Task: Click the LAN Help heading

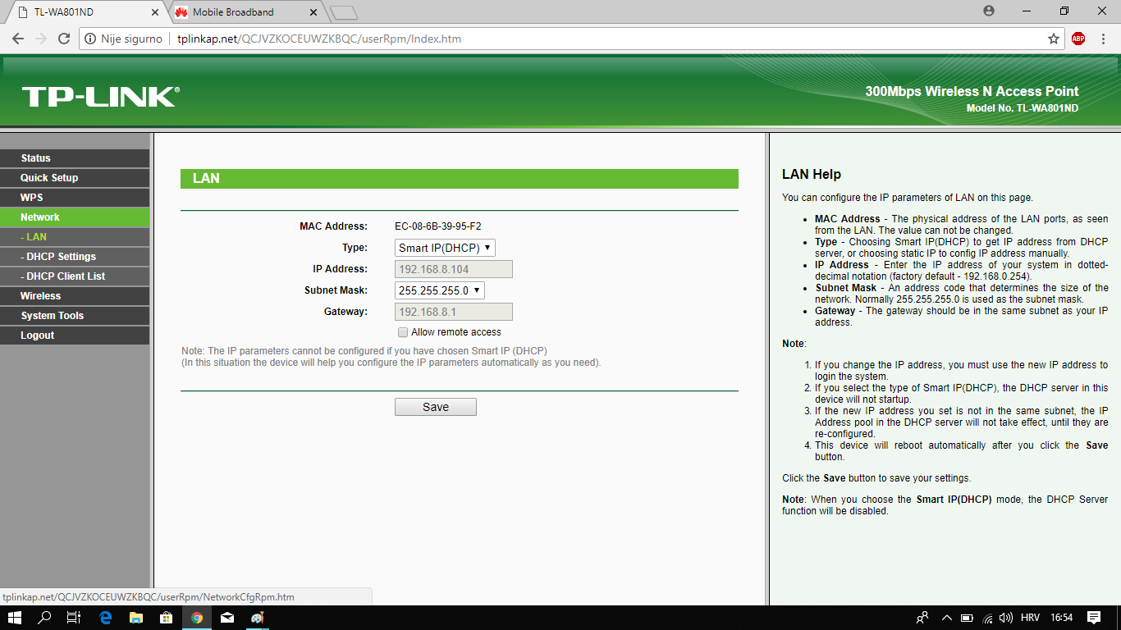Action: (812, 174)
